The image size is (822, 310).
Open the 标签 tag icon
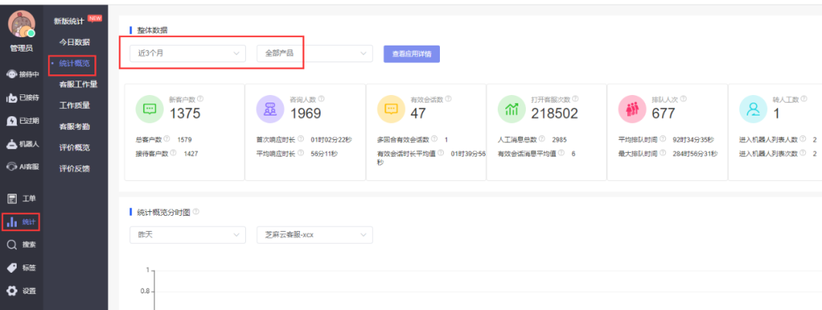[11, 267]
